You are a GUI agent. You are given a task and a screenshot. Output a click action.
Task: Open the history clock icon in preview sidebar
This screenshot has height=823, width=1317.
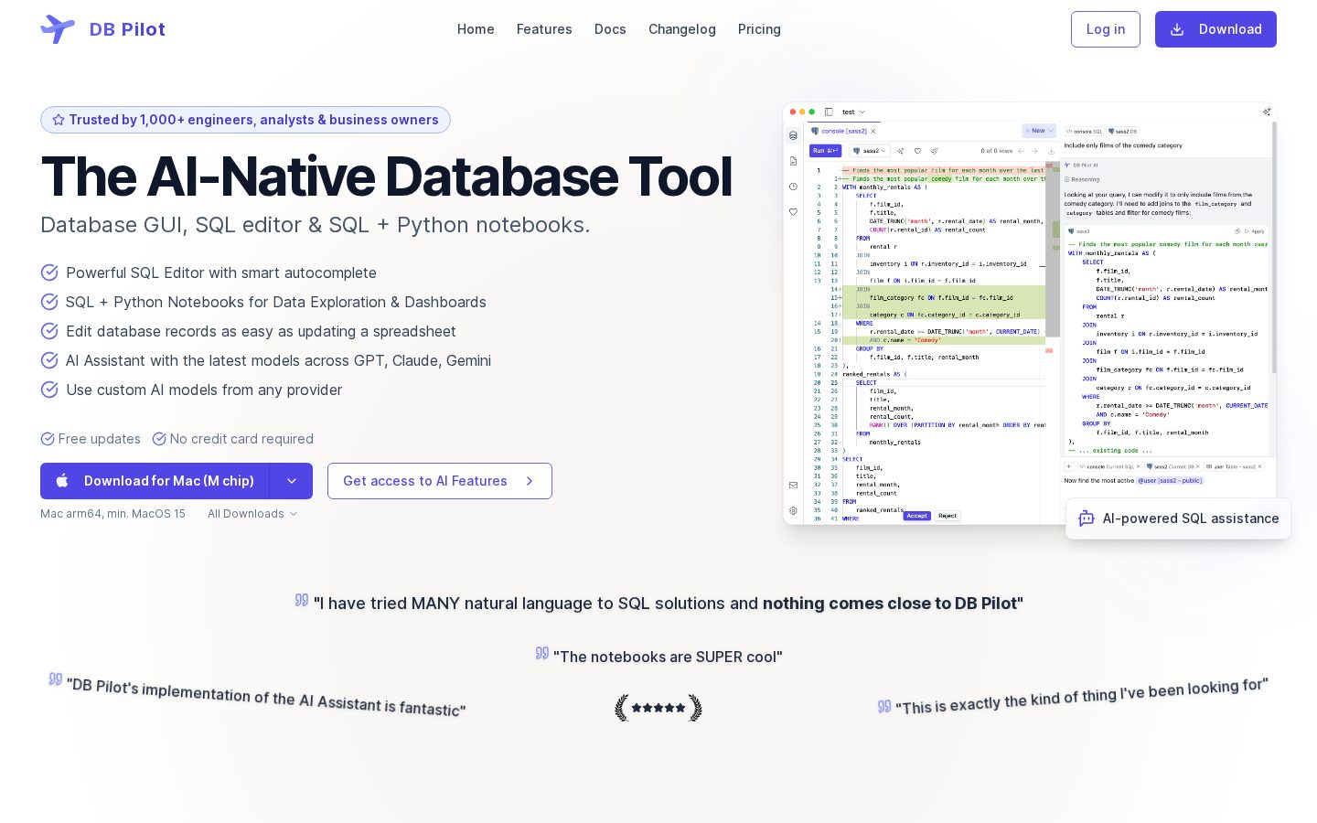point(793,187)
